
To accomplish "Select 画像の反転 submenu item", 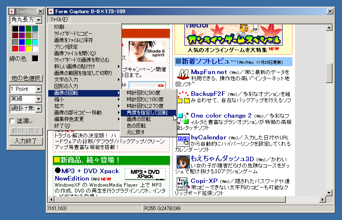I will point(149,119).
